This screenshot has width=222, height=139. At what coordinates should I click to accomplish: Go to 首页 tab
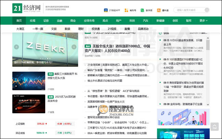tap(19, 21)
